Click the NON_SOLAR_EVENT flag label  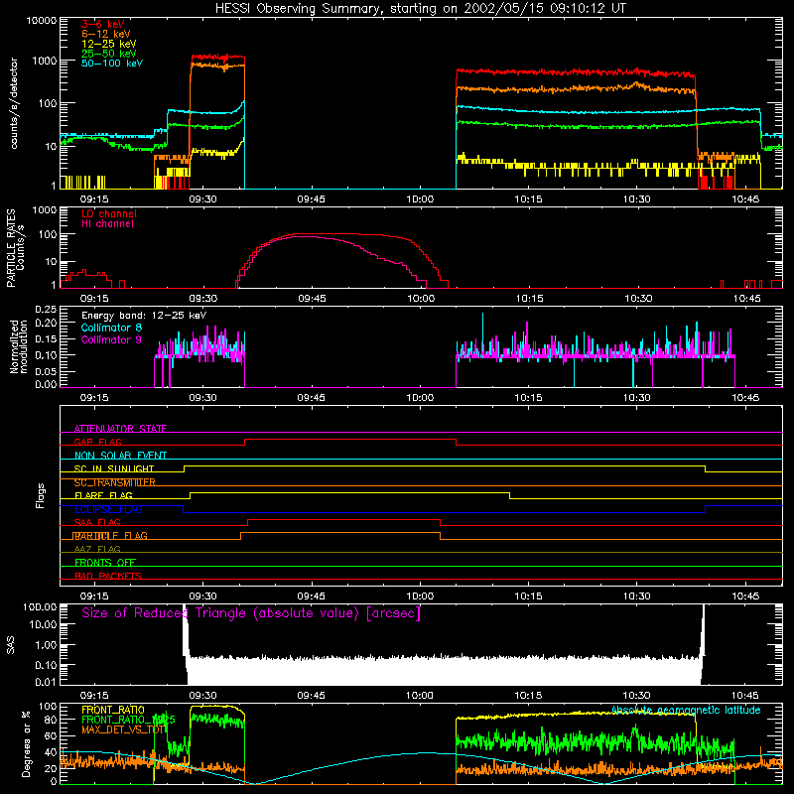tap(120, 456)
